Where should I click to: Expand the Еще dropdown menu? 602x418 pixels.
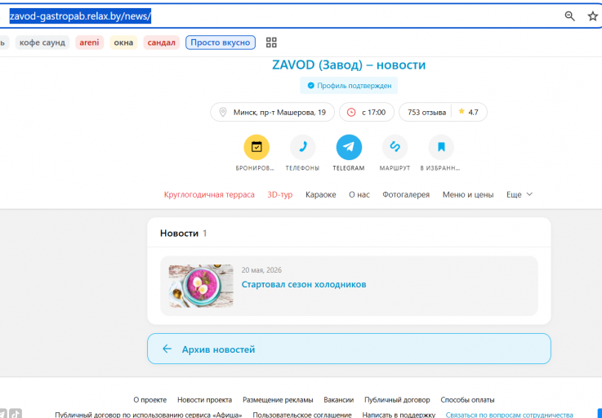tap(519, 194)
